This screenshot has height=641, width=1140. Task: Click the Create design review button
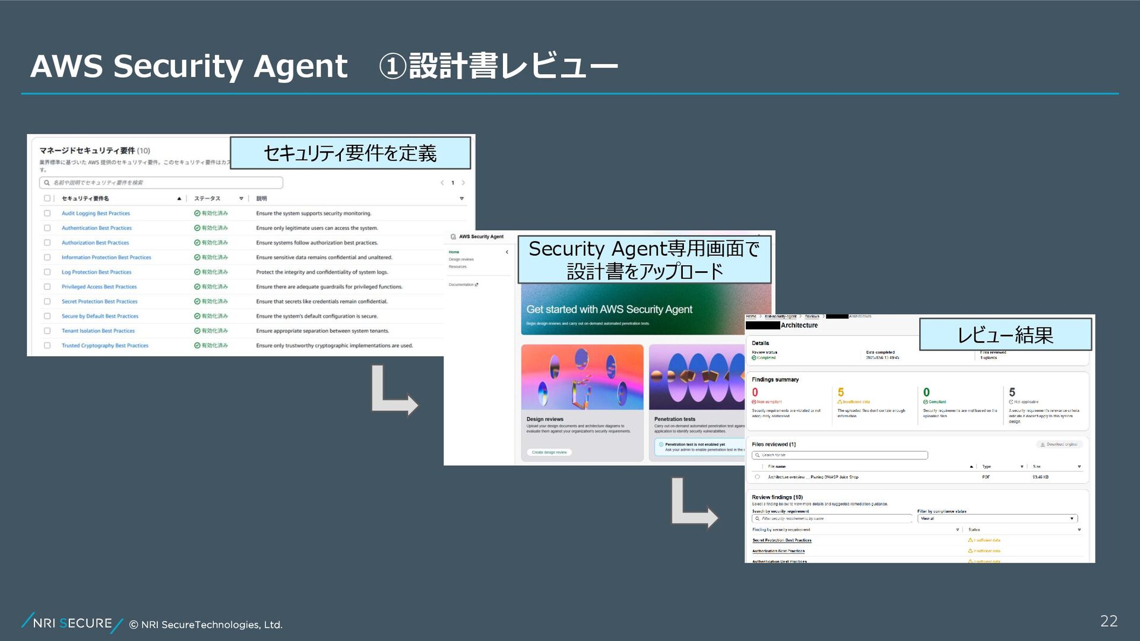[549, 452]
